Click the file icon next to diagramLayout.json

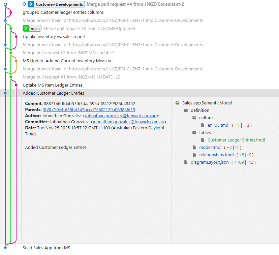click(x=186, y=162)
